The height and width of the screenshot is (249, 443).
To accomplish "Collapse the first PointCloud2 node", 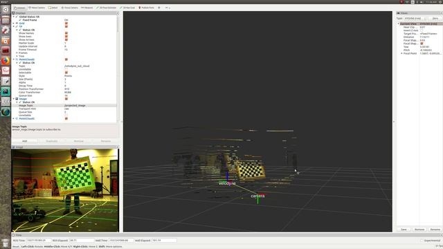I will point(14,59).
